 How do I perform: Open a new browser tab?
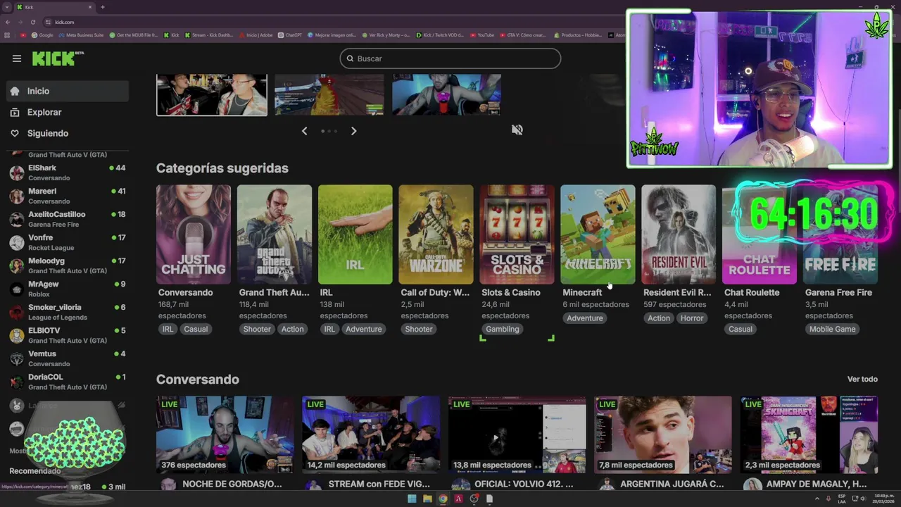(103, 7)
